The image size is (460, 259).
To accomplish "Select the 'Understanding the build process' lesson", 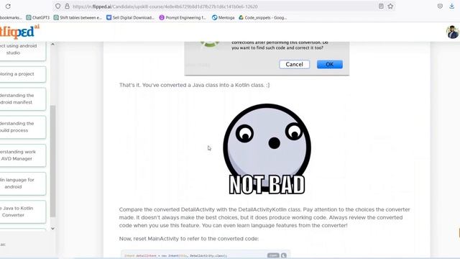I will click(x=23, y=127).
